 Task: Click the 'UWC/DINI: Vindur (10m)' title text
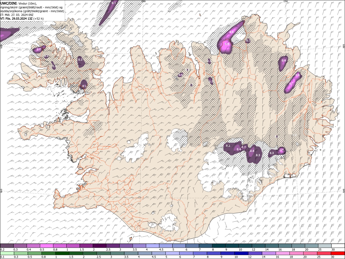(19, 3)
